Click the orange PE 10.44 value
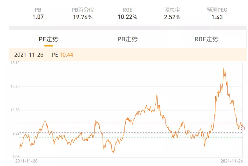 coord(66,55)
